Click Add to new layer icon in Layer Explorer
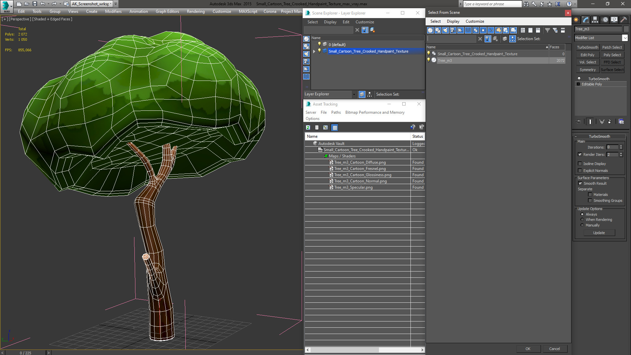 coord(372,30)
